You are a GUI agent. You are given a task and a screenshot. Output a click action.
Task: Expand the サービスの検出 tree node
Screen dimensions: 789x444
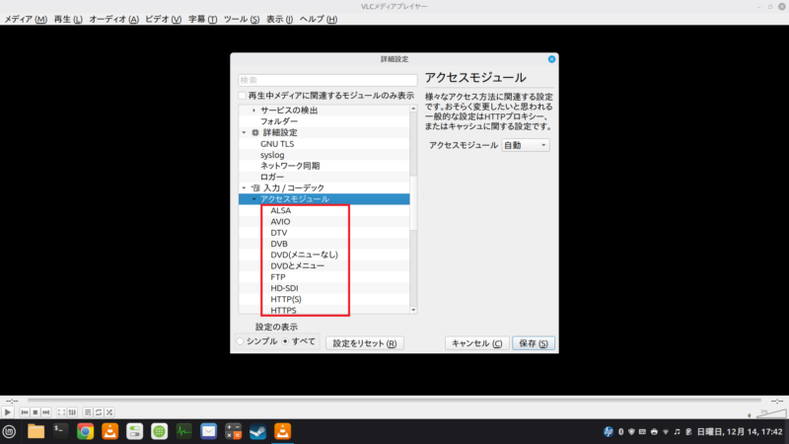[253, 111]
